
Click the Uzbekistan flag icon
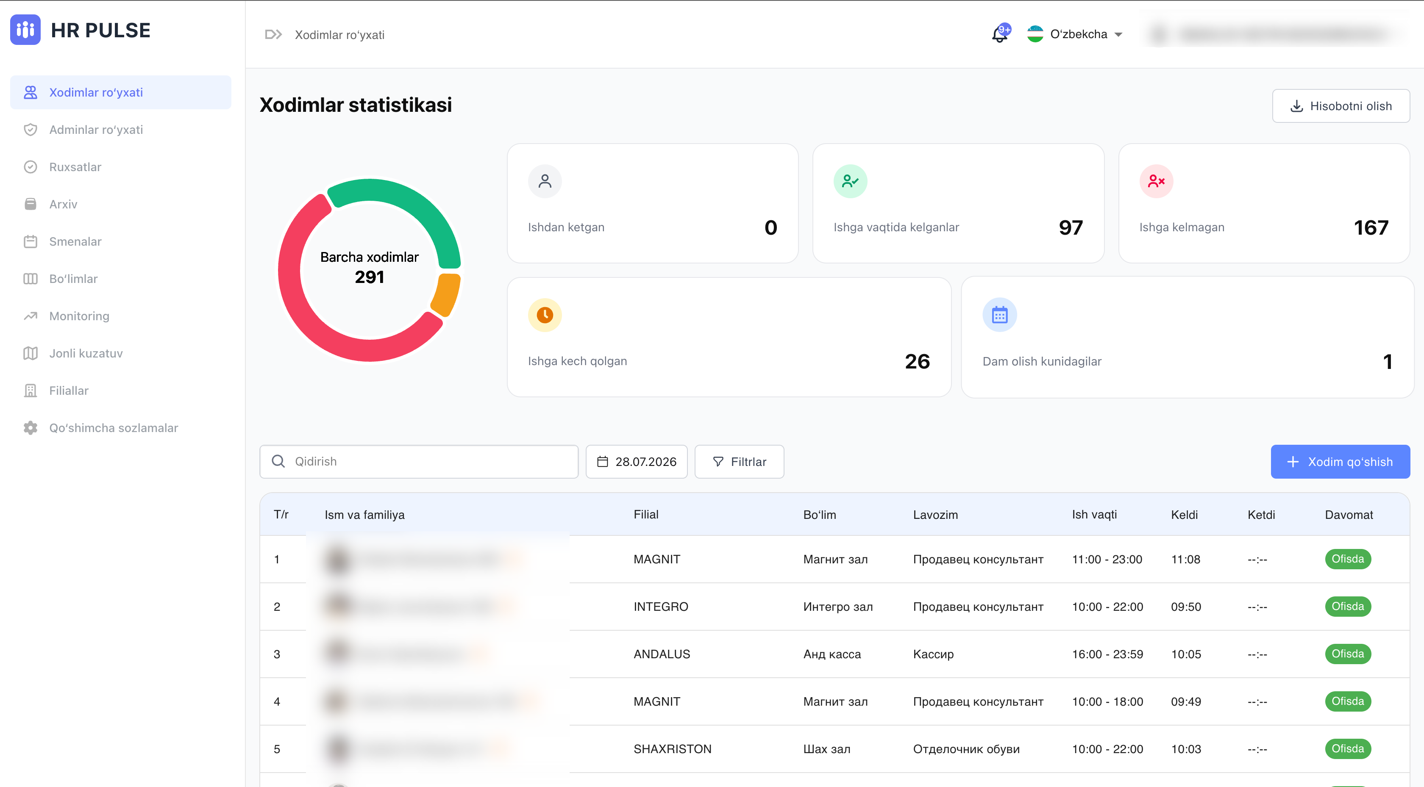(1035, 34)
